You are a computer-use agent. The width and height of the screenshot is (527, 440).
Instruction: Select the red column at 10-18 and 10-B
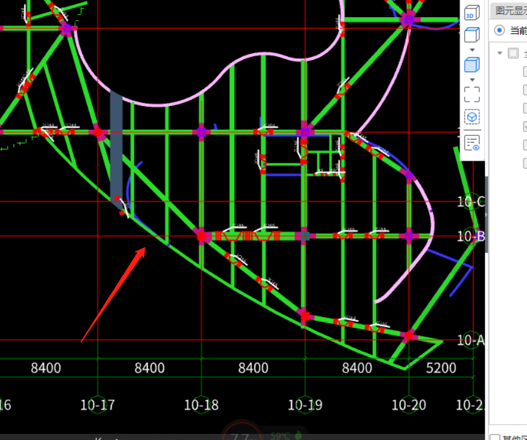201,236
